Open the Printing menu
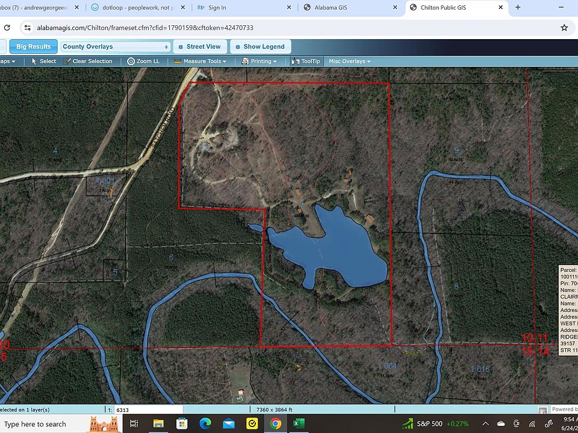 [259, 61]
